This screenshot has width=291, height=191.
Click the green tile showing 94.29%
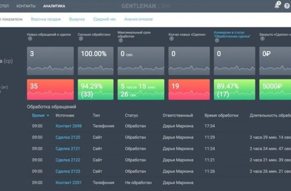(x=96, y=89)
